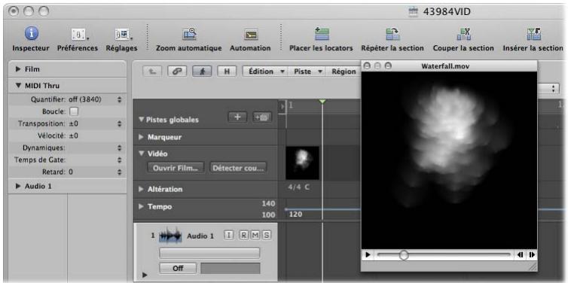Record-enable Audio 1 with R button

244,236
